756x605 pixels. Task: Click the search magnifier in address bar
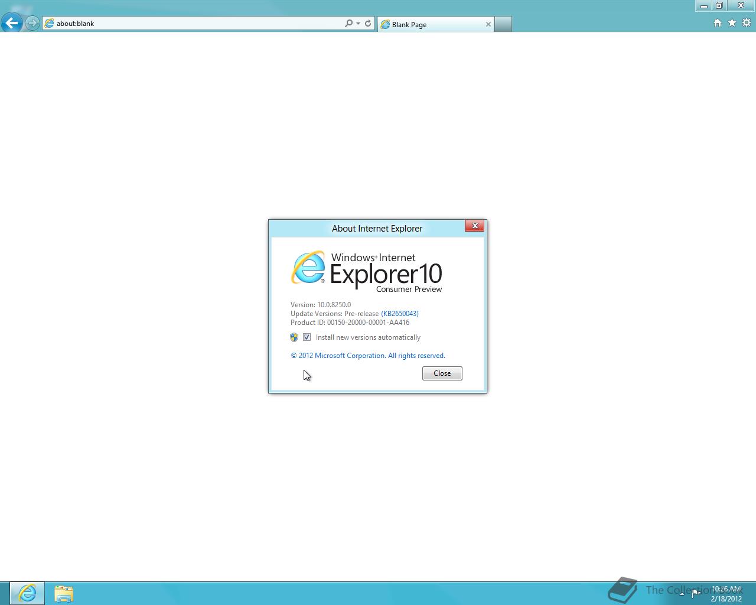(x=348, y=24)
